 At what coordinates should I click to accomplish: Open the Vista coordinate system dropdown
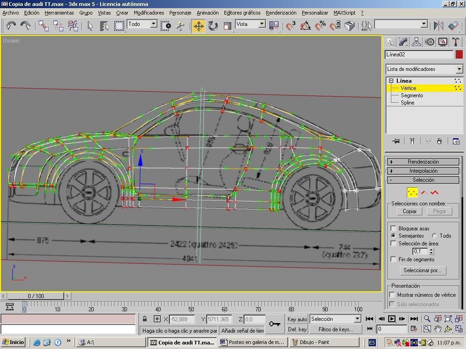[262, 24]
